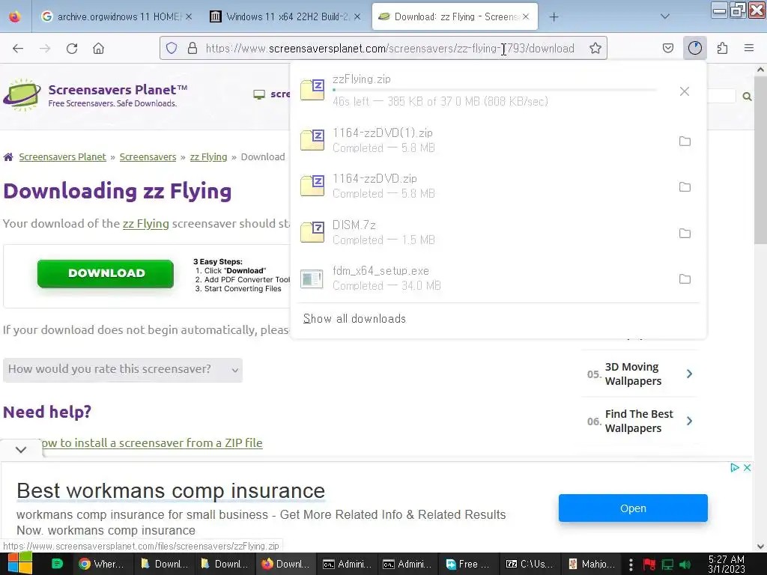Image resolution: width=767 pixels, height=575 pixels.
Task: Open the rate this screensaver dropdown
Action: click(123, 370)
